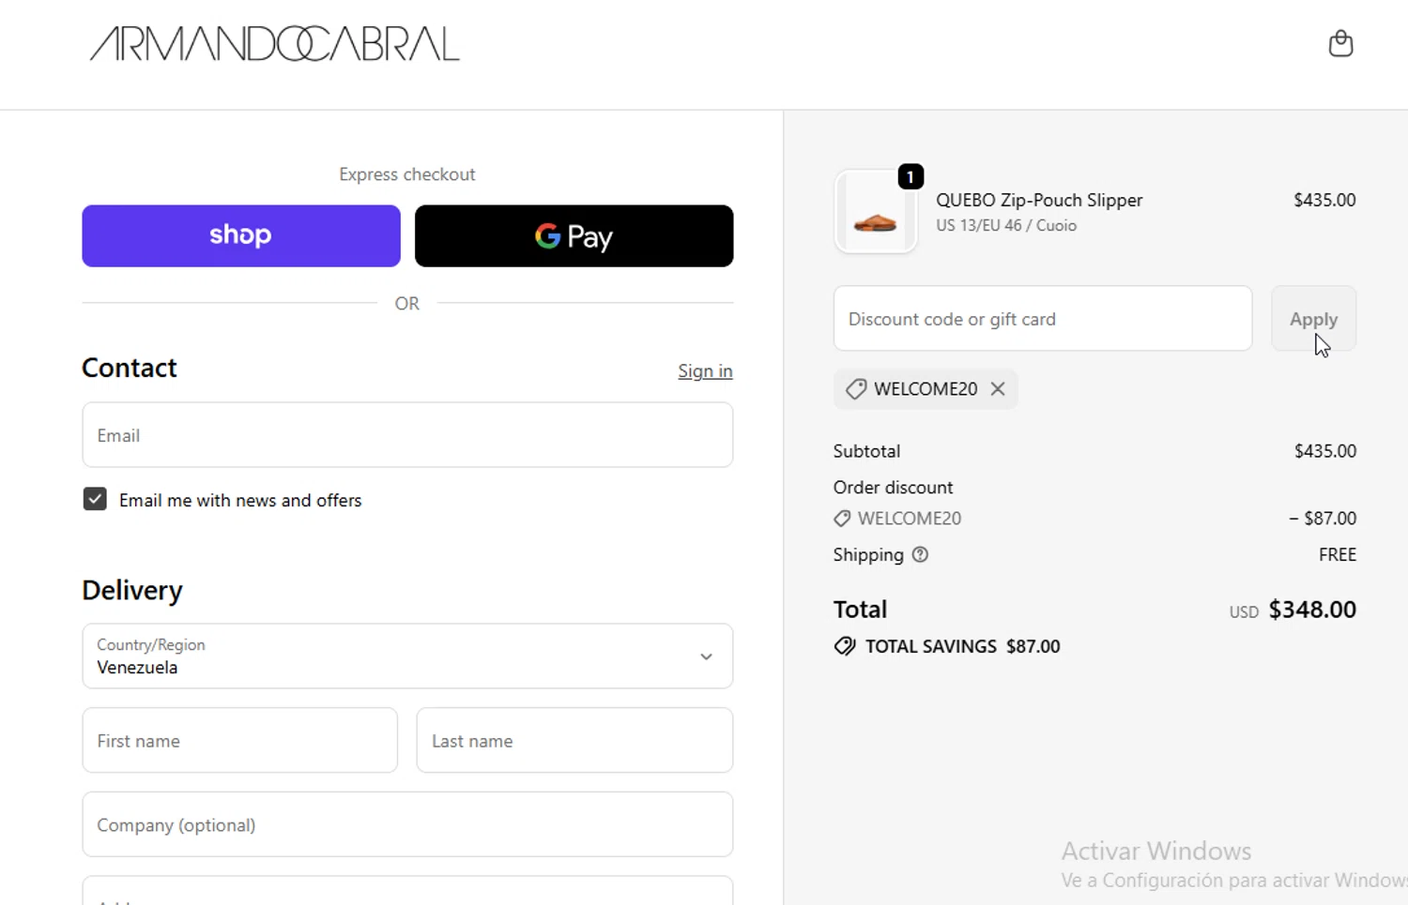The width and height of the screenshot is (1408, 905).
Task: Click the US 13/EU 46 / Cuoio variant text
Action: [1006, 225]
